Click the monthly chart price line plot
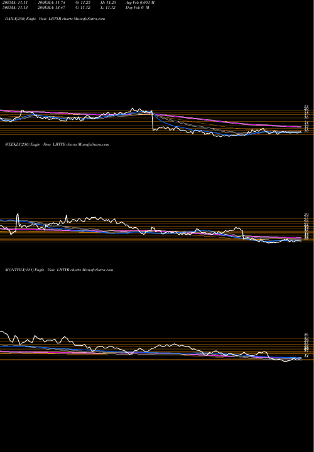The image size is (314, 452). click(151, 346)
